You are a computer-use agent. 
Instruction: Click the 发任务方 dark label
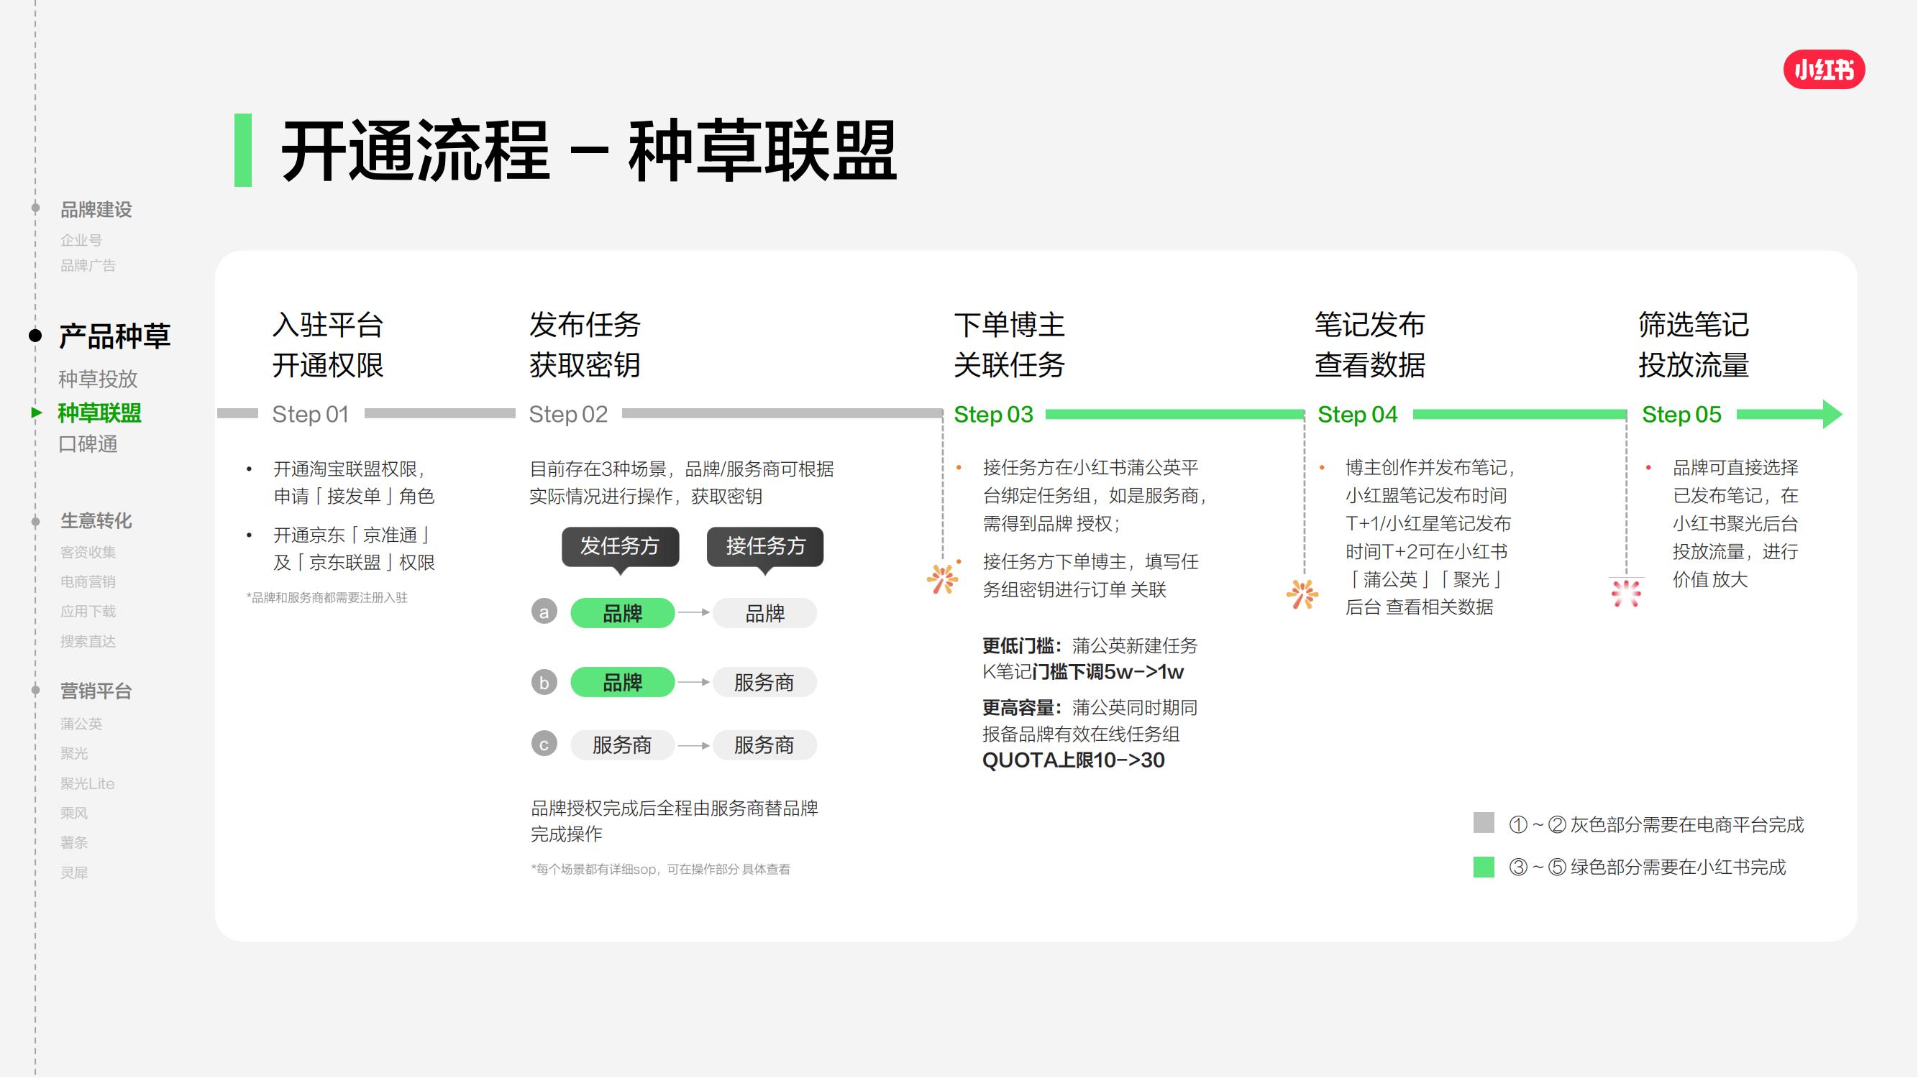[x=620, y=547]
